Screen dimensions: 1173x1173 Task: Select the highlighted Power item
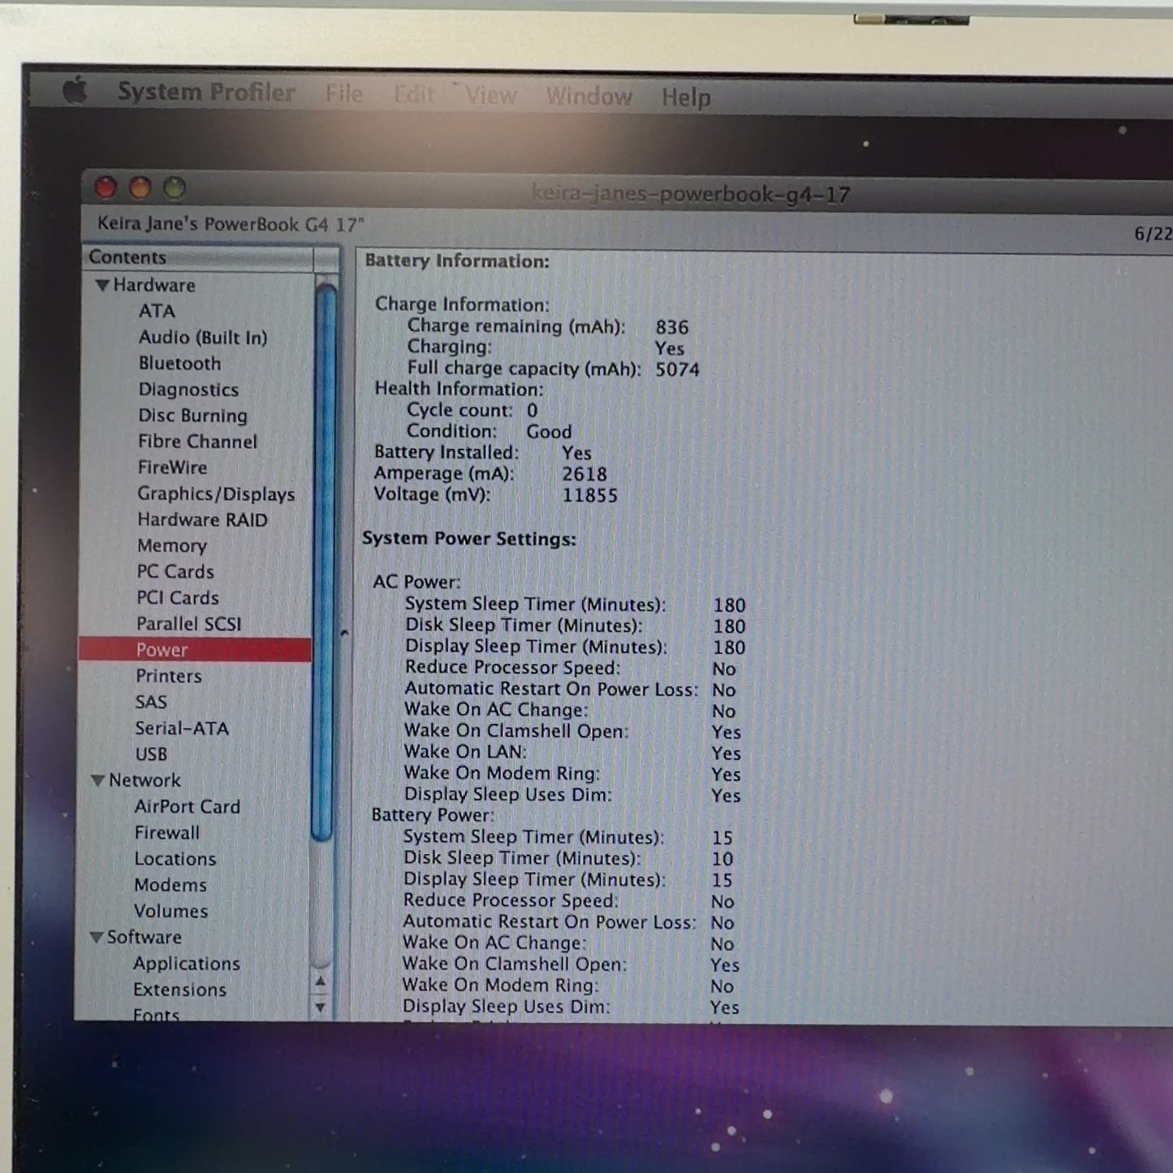click(195, 649)
